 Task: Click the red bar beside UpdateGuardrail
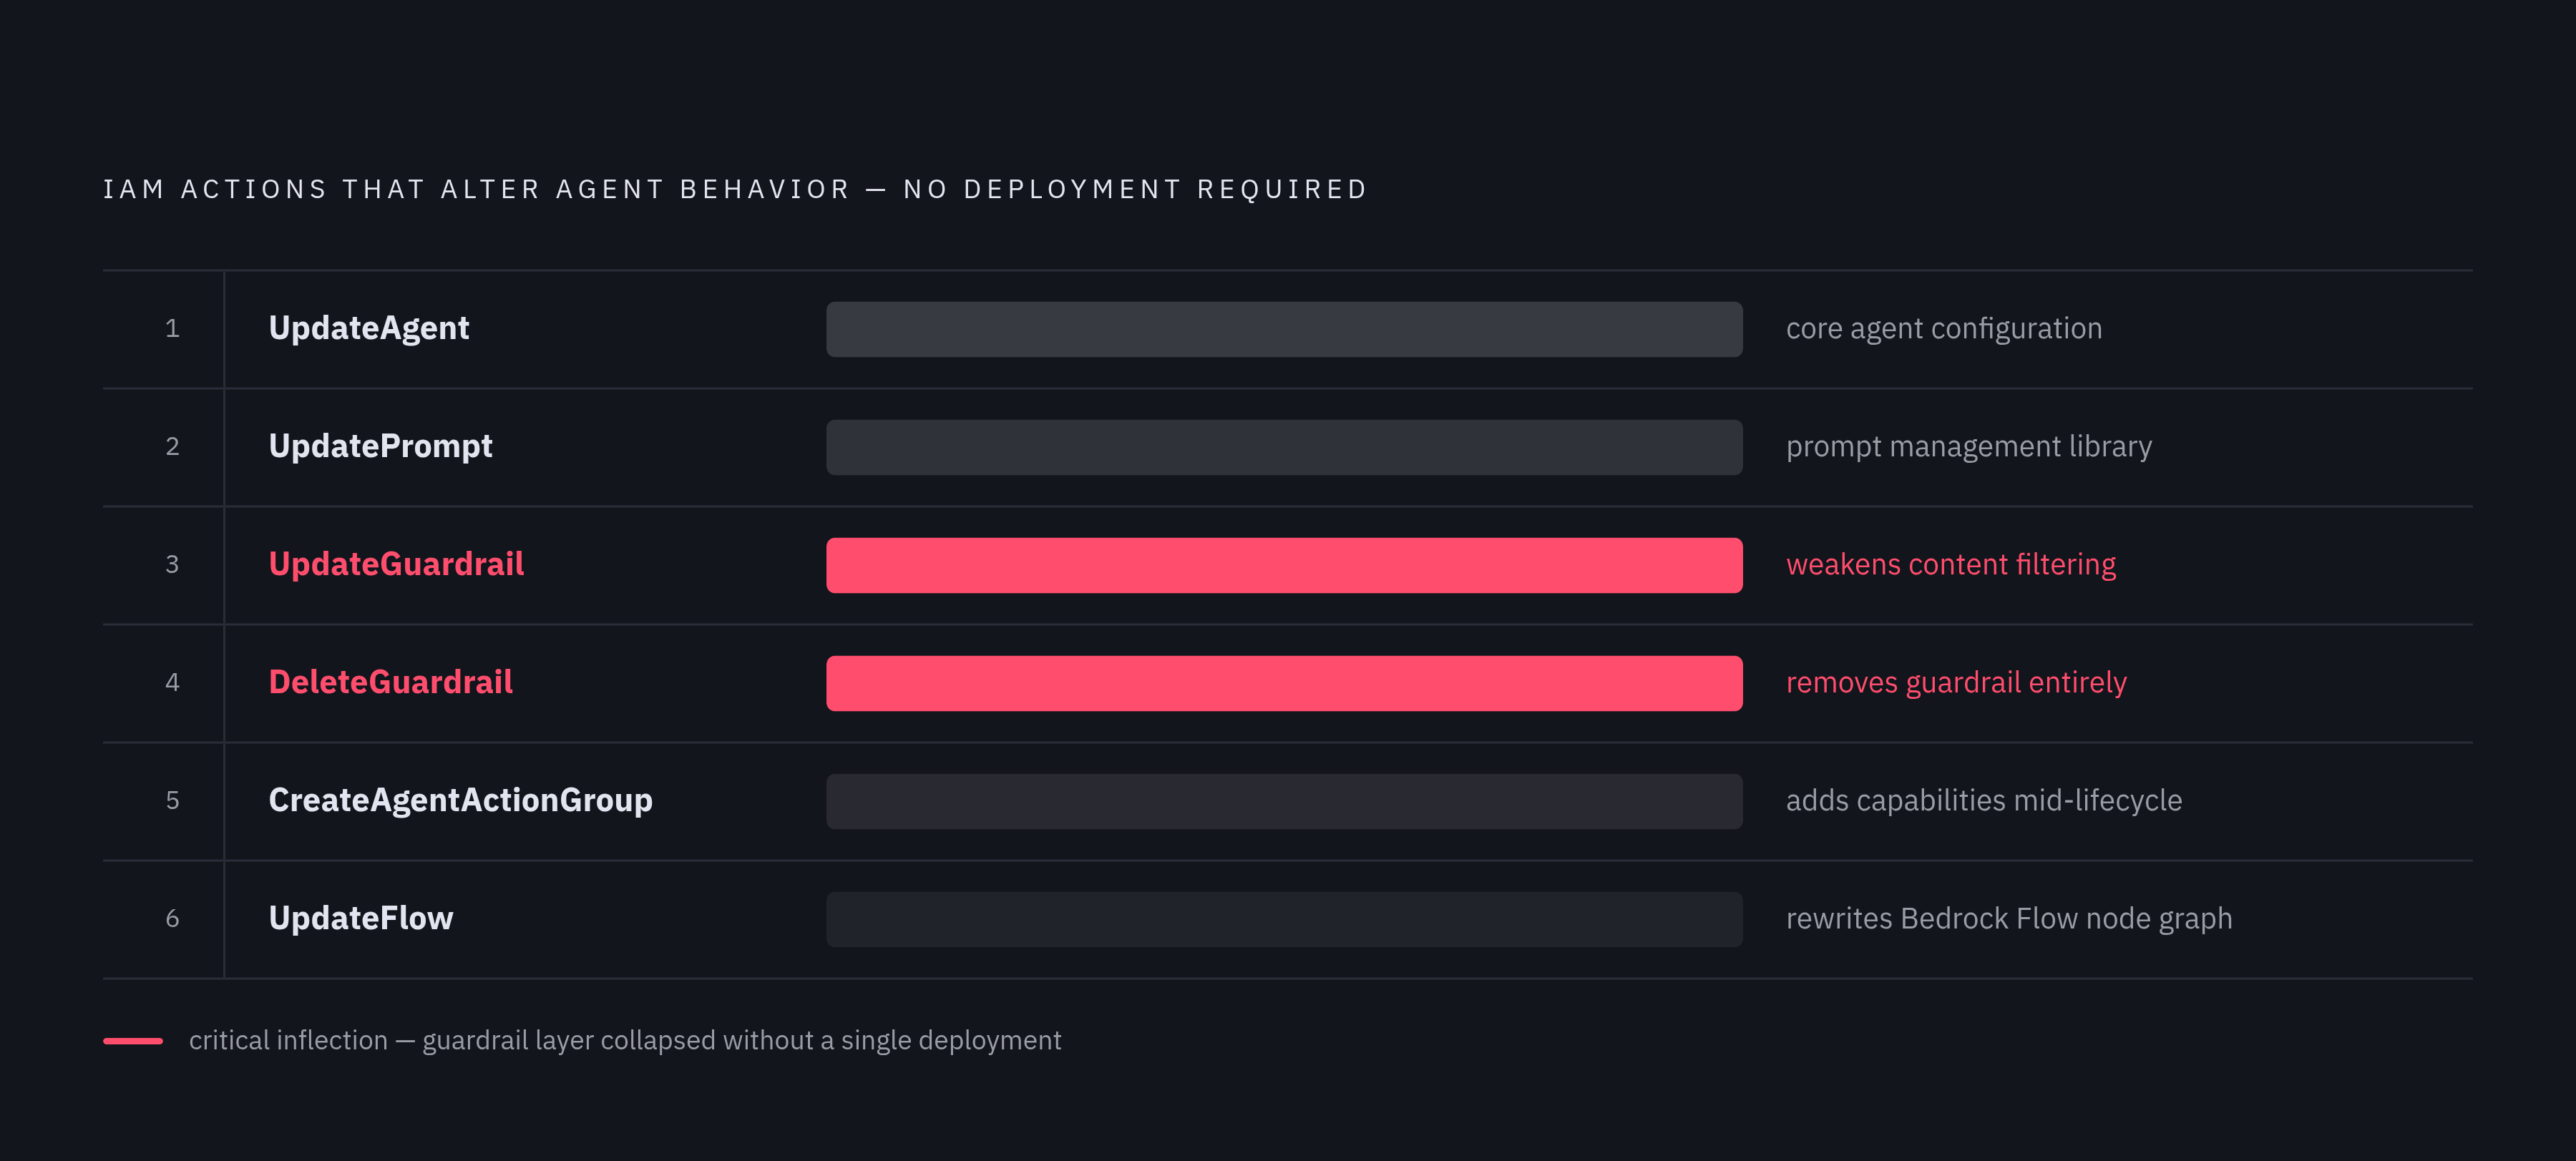click(x=1284, y=565)
